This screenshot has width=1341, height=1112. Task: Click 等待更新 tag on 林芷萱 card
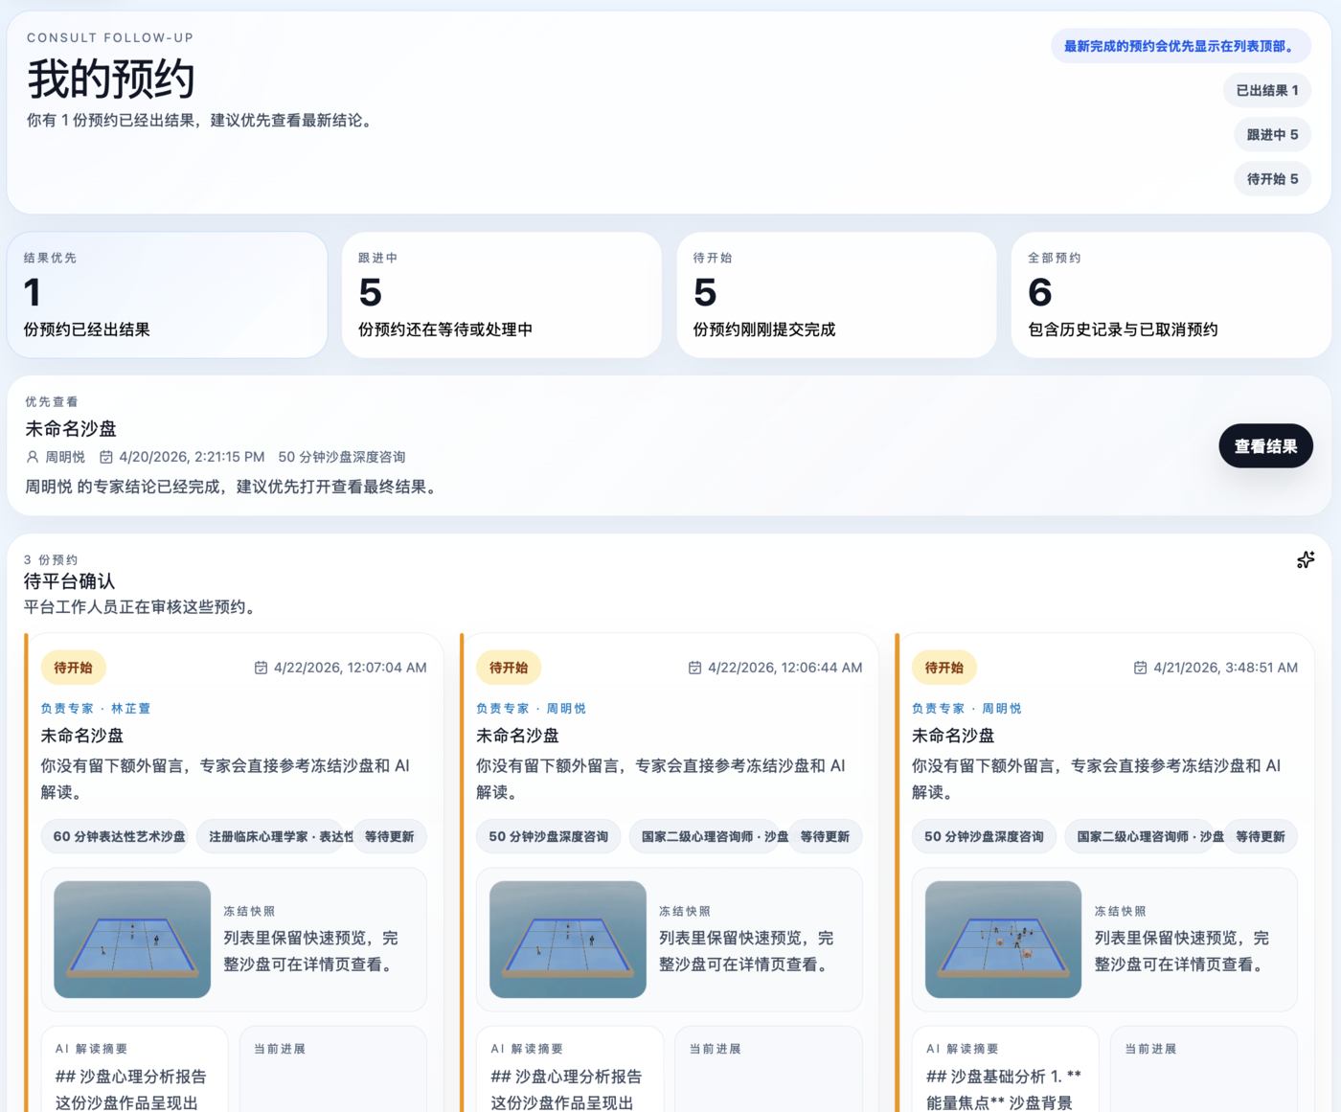point(389,836)
